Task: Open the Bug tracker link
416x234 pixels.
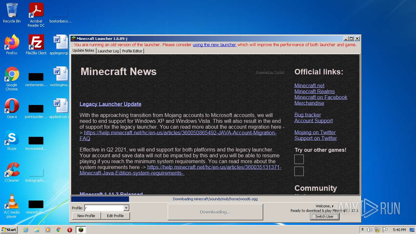Action: 307,115
